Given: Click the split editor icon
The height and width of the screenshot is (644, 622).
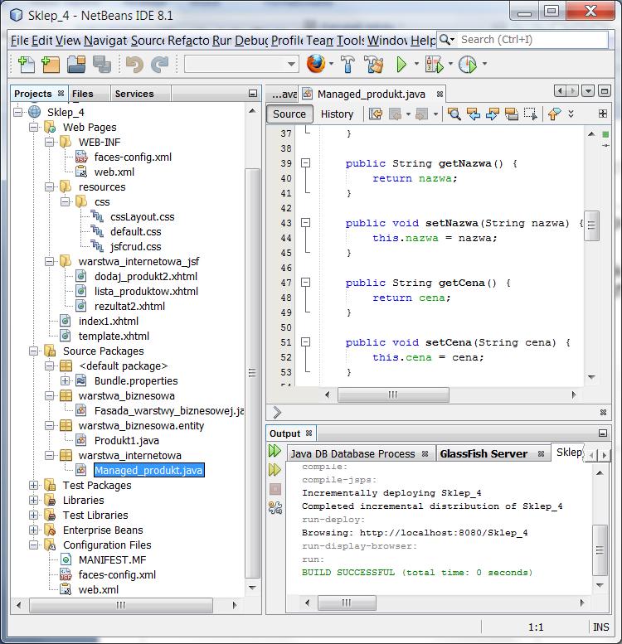Looking at the screenshot, I should 603,114.
